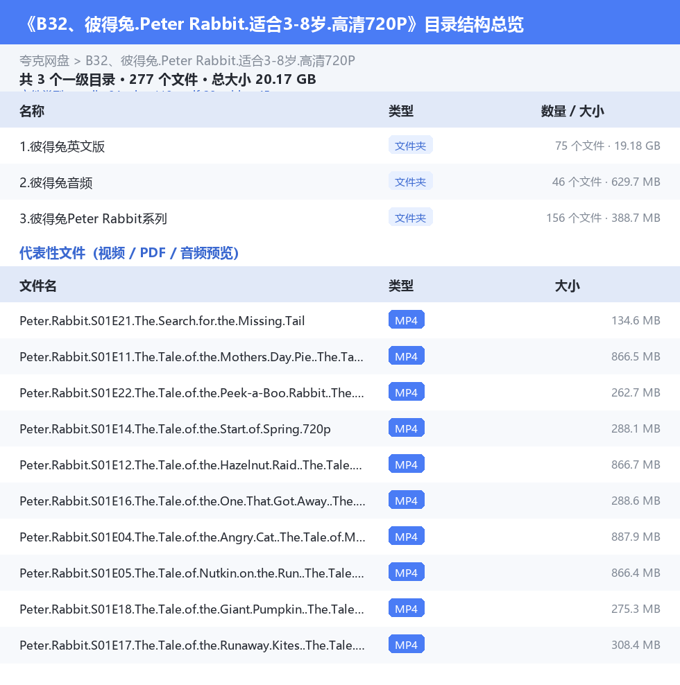
Task: Select file S01E17 The.Tale.of.the.Runaway.Kites
Action: tap(192, 645)
